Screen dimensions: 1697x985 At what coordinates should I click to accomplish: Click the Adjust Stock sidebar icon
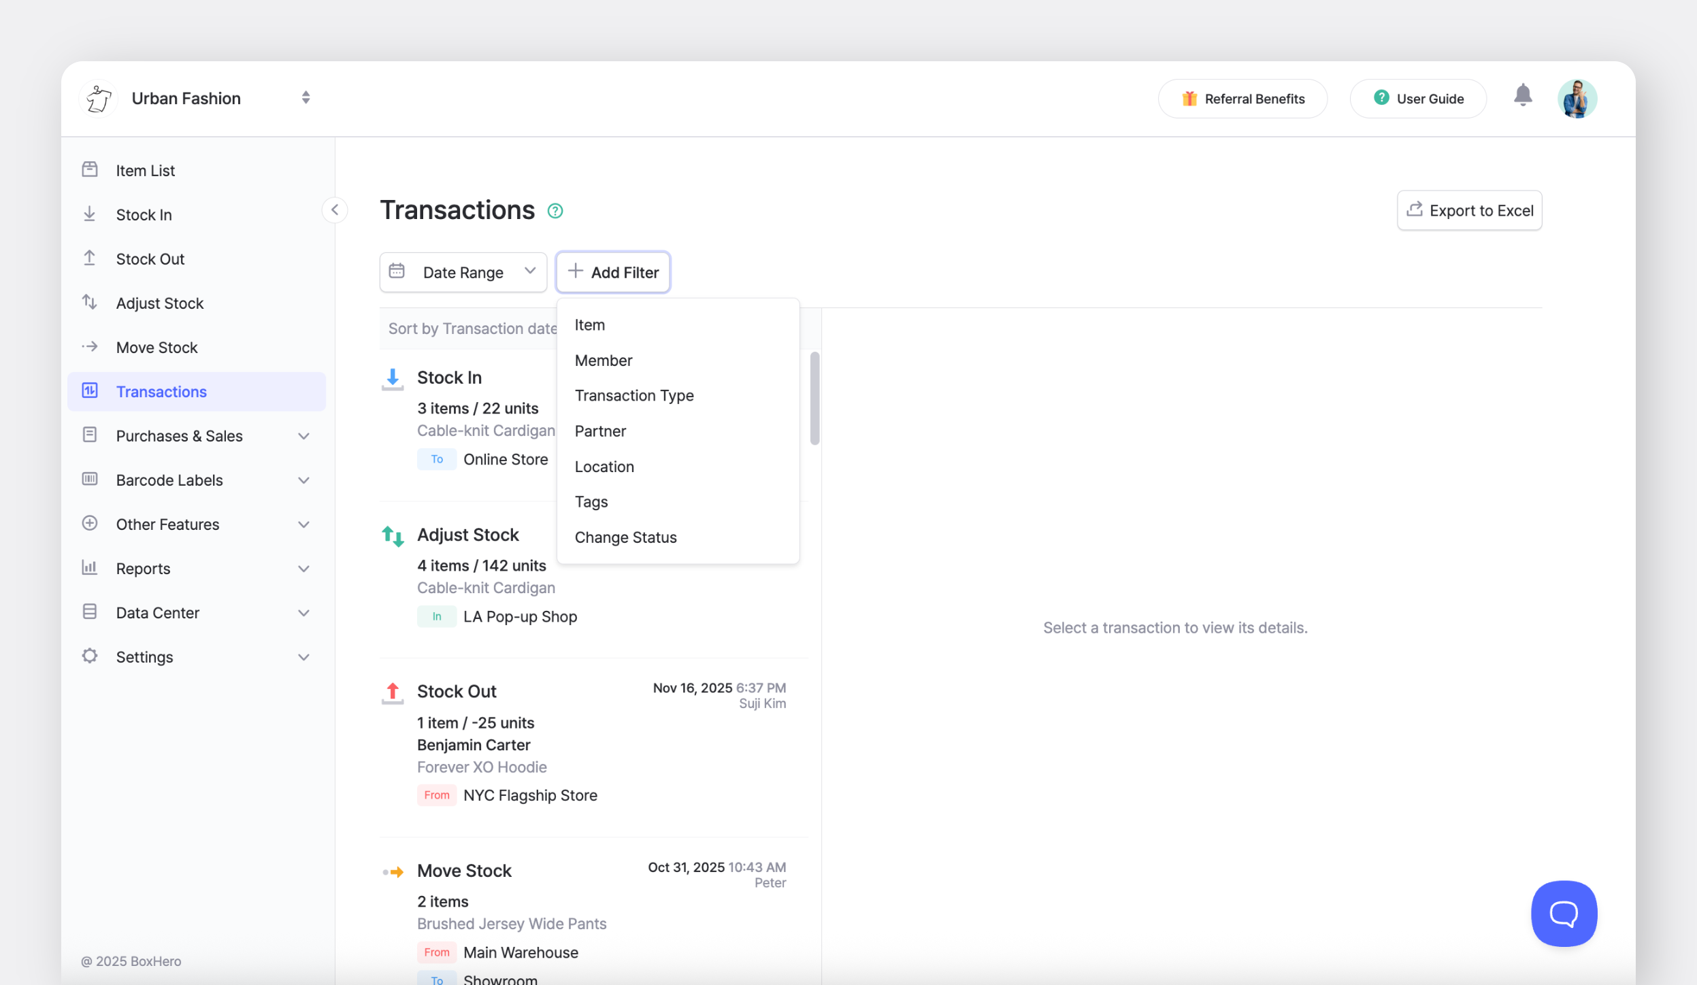[x=90, y=303]
